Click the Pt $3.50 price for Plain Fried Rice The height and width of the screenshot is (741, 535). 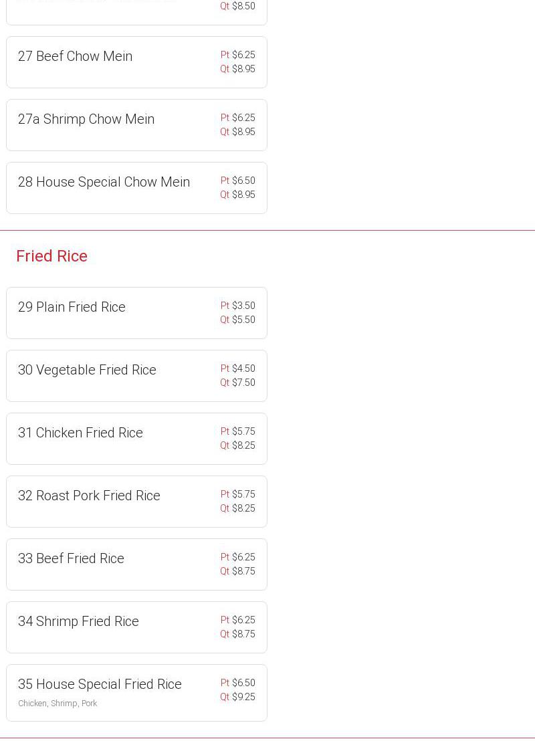coord(238,306)
